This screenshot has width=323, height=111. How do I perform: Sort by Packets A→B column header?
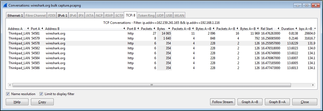183,29
